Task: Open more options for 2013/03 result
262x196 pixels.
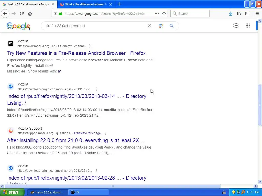Action: tap(96, 89)
